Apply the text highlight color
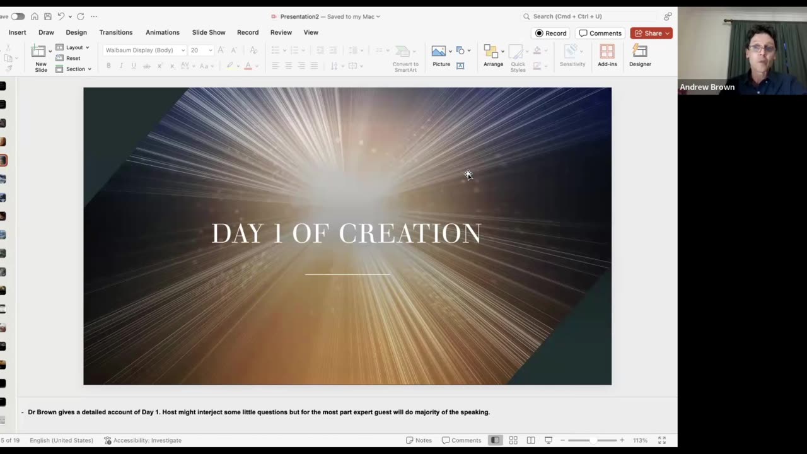This screenshot has width=807, height=454. pos(230,66)
